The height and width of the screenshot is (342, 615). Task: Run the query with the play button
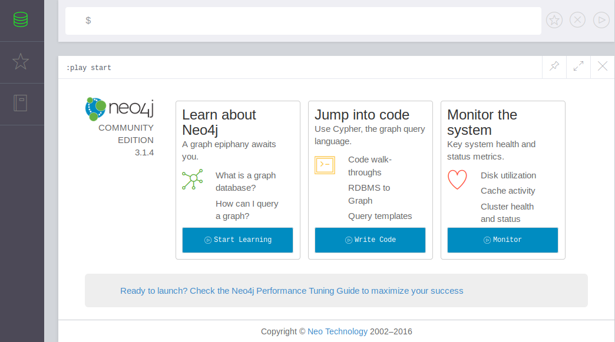click(601, 20)
